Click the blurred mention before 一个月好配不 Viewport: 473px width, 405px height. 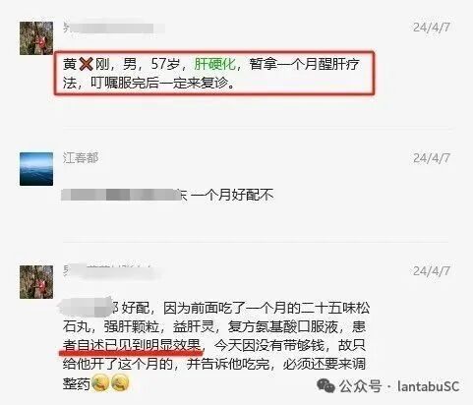coord(124,195)
